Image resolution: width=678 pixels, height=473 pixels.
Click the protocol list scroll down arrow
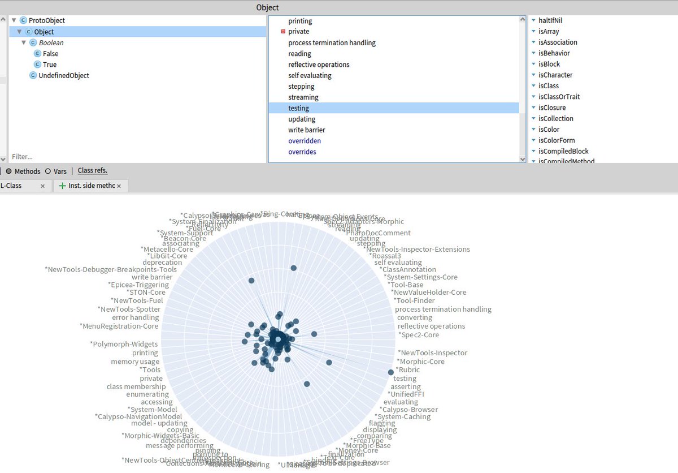(523, 160)
